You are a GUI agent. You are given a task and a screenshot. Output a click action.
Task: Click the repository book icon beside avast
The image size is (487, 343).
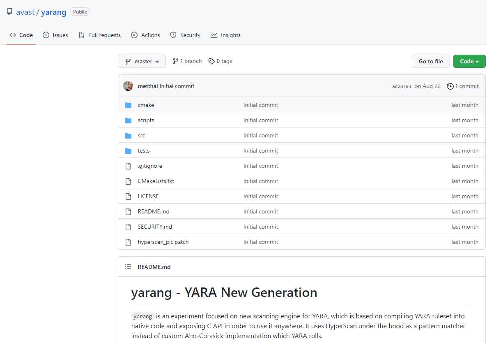coord(9,12)
